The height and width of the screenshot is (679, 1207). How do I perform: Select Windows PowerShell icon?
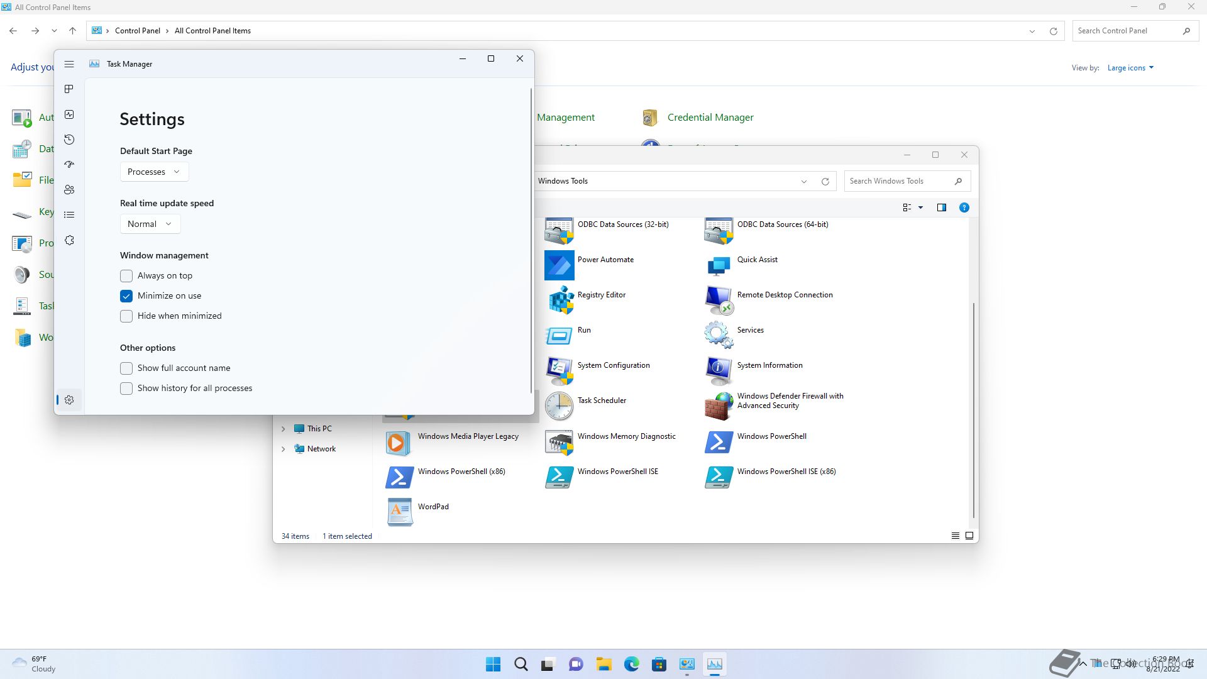coord(719,442)
